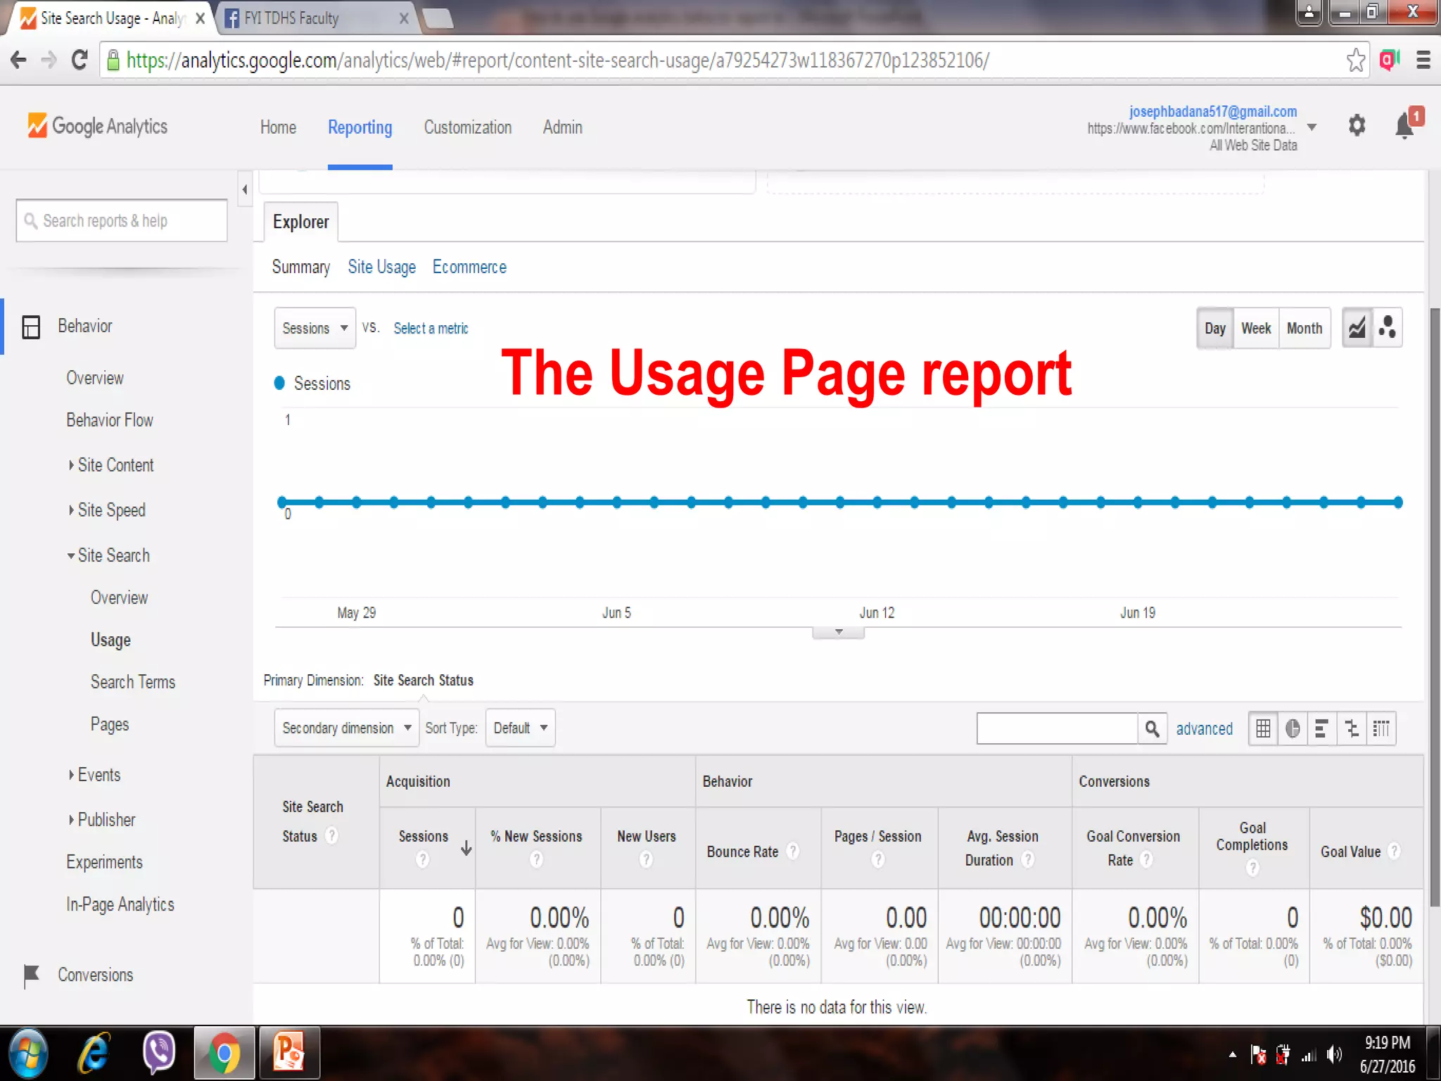Open the notifications bell
Viewport: 1441px width, 1081px height.
1405,126
